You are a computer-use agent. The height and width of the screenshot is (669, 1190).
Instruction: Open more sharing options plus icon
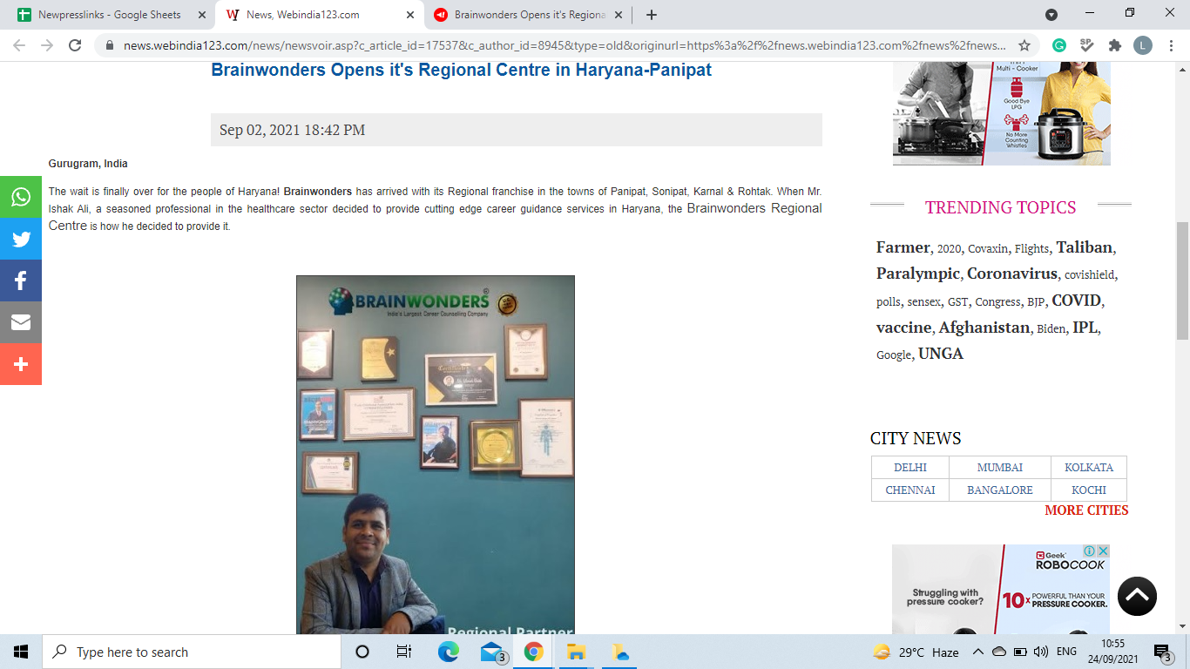[21, 364]
